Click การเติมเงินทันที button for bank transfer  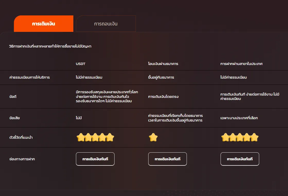(168, 159)
